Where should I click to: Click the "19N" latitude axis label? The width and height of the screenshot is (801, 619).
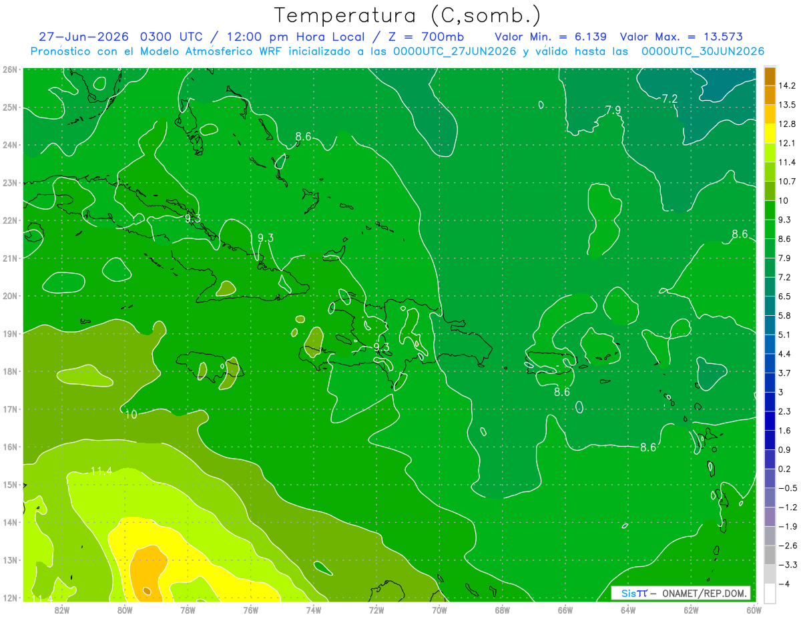coord(9,333)
